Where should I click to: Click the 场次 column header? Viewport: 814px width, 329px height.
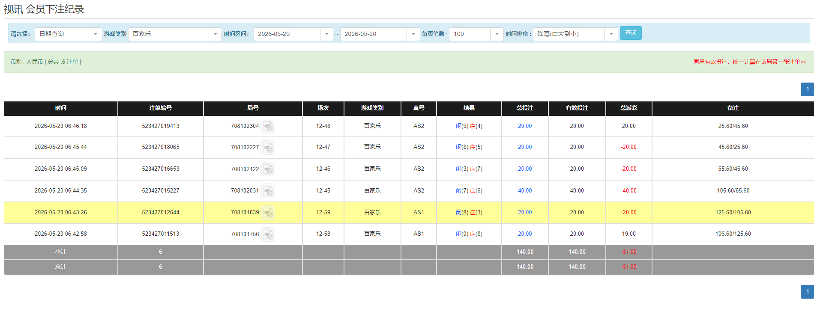[323, 108]
